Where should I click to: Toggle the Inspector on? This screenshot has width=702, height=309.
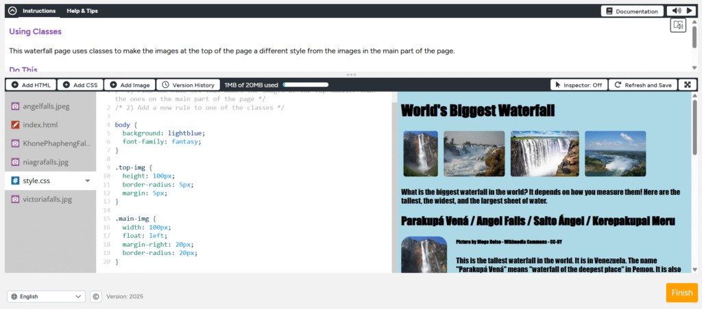pos(578,85)
